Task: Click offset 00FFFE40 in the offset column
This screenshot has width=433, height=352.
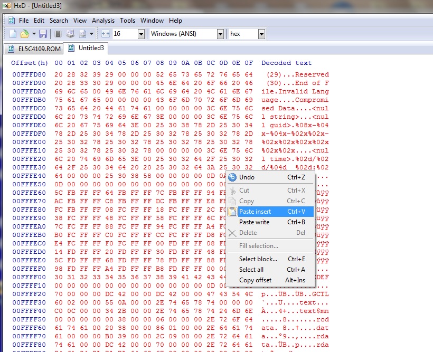Action: [29, 176]
